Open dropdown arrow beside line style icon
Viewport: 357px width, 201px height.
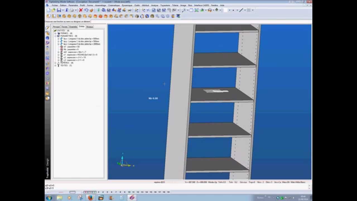pos(245,10)
